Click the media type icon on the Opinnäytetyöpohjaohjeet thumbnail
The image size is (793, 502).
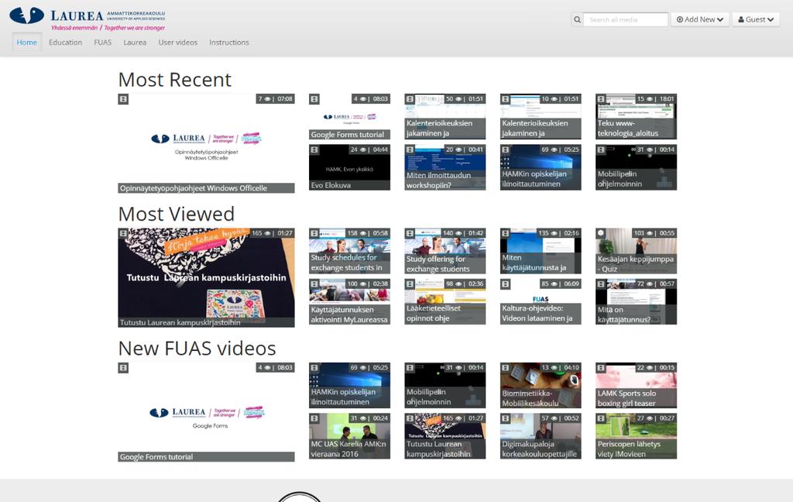tap(123, 99)
